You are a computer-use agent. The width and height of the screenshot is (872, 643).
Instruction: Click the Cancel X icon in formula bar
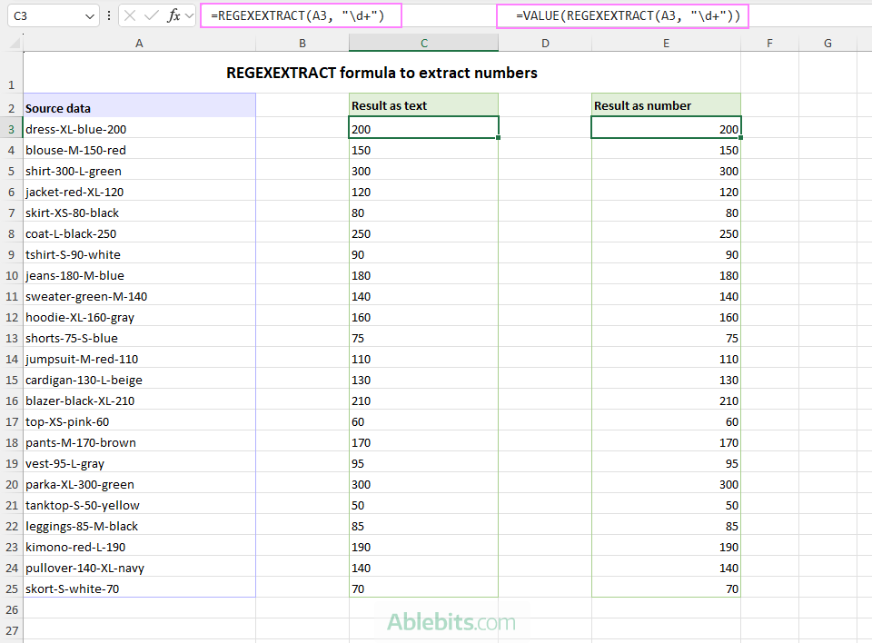(x=130, y=15)
